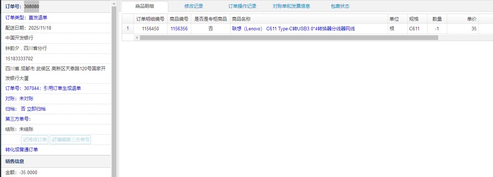Open product number 1156356 link

tap(179, 29)
